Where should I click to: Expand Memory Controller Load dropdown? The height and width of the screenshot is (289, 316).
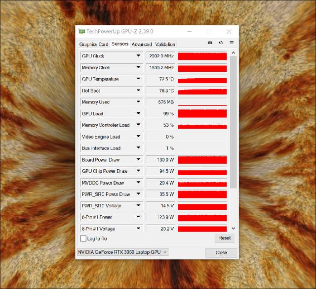pos(138,125)
